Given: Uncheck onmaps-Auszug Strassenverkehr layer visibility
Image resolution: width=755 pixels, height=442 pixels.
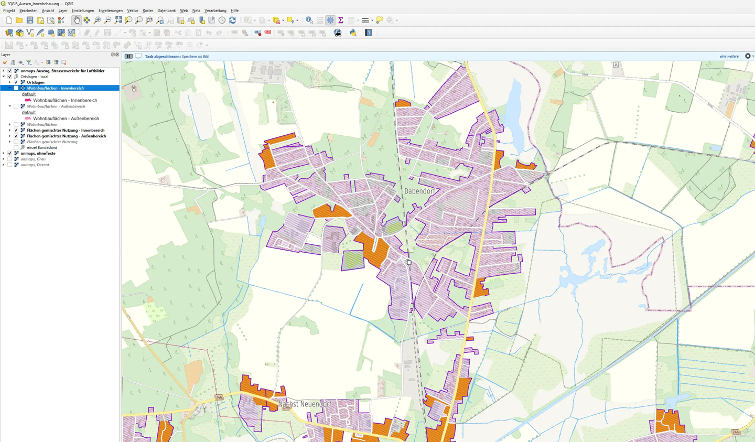Looking at the screenshot, I should tap(9, 71).
